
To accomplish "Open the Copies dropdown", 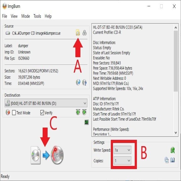I will point(123,161).
